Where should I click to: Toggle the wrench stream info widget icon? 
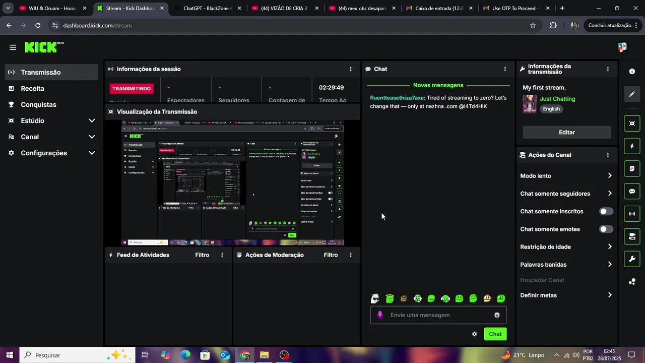tap(632, 259)
